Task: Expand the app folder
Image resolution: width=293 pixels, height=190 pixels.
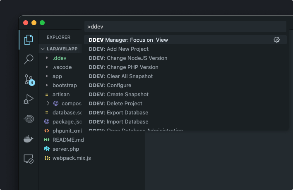Action: [x=47, y=76]
